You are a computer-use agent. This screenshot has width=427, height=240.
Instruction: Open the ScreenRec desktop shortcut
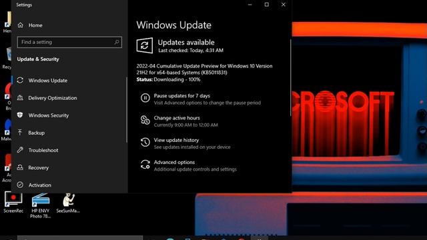pos(13,203)
